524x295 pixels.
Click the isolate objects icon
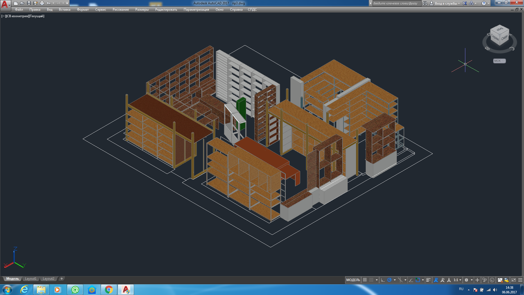click(x=485, y=280)
